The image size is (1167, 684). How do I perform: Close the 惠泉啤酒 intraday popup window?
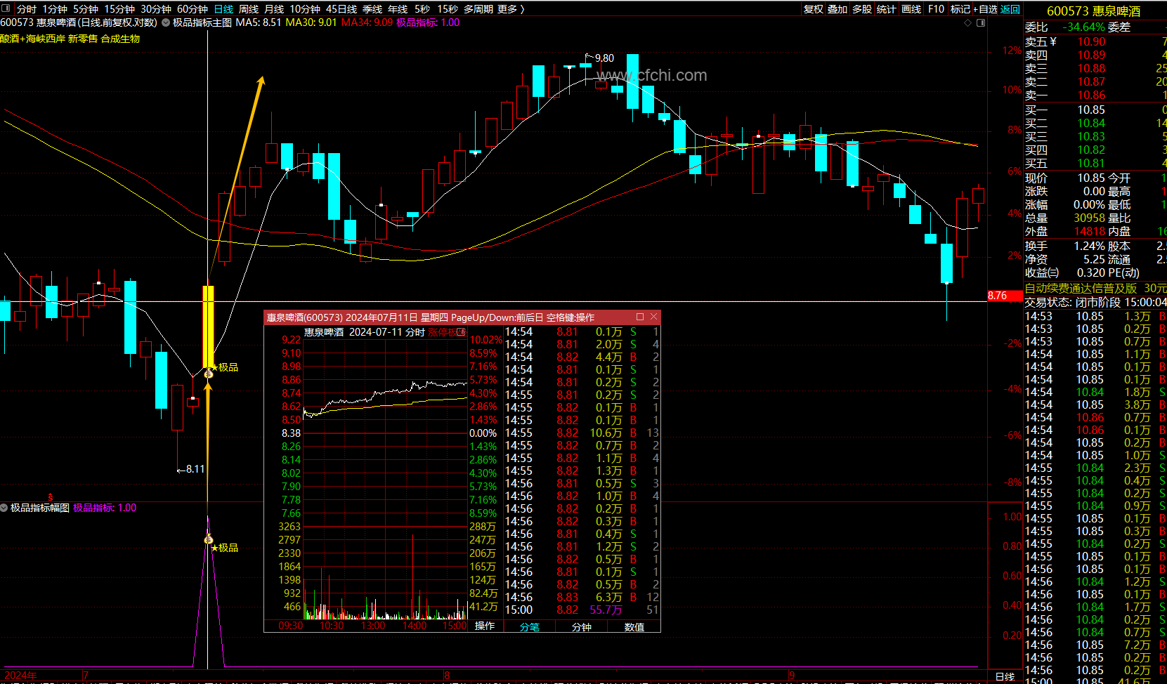pyautogui.click(x=653, y=317)
